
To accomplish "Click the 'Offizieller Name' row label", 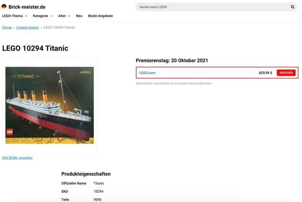I will point(74,183).
